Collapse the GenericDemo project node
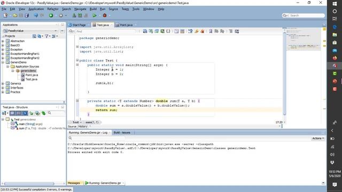This screenshot has height=192, width=342. [x=3, y=62]
